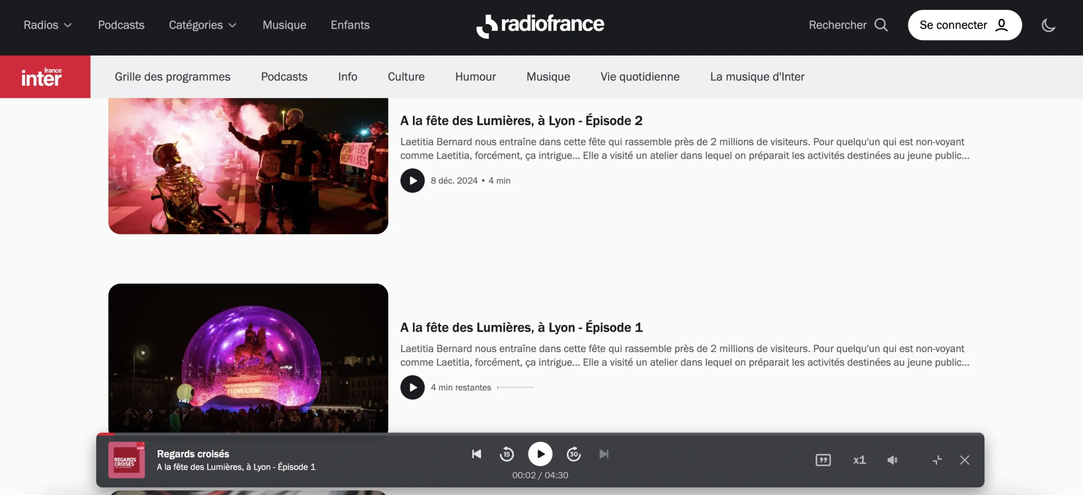Go to the previous track
Image resolution: width=1083 pixels, height=495 pixels.
(x=476, y=454)
